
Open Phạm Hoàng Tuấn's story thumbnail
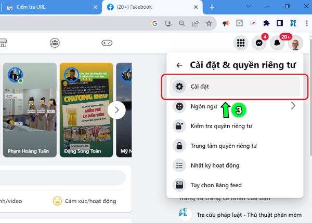click(x=30, y=110)
